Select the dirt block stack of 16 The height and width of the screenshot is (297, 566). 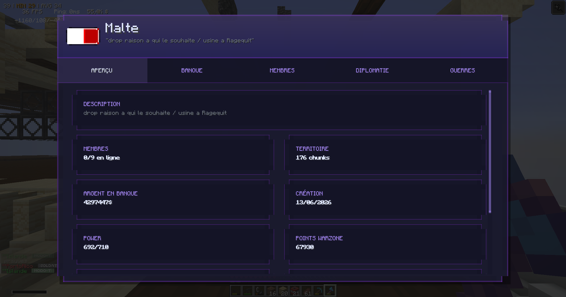point(271,291)
